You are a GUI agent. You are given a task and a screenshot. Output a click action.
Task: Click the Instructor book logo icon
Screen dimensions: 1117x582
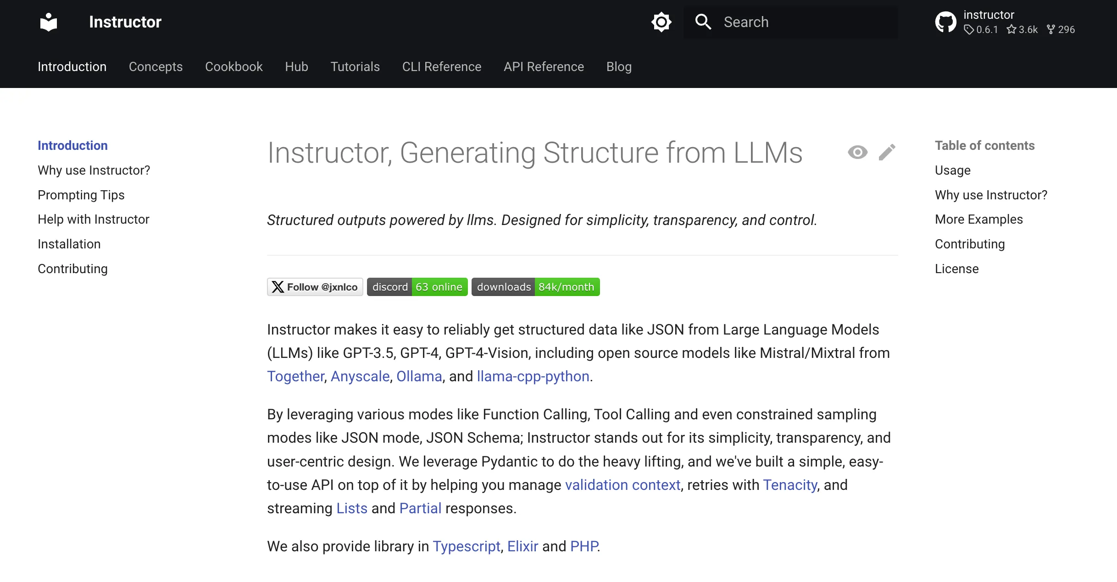(x=49, y=22)
